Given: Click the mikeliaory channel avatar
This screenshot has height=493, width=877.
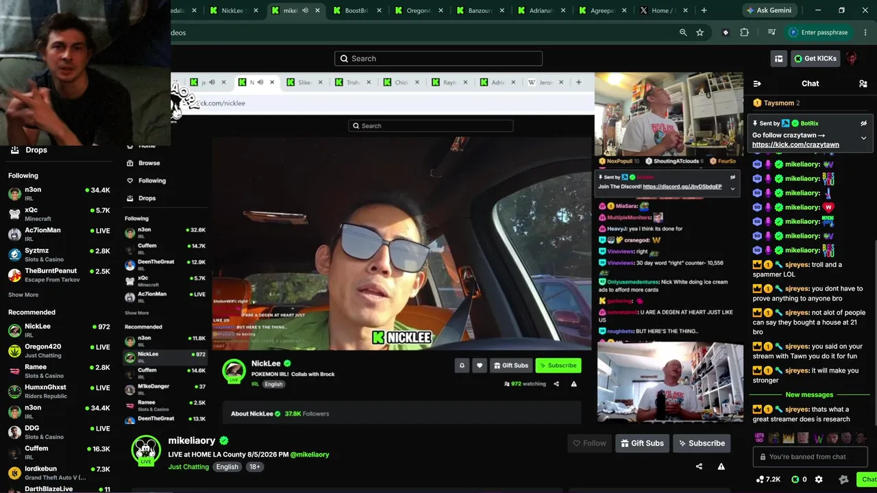Looking at the screenshot, I should (x=145, y=450).
